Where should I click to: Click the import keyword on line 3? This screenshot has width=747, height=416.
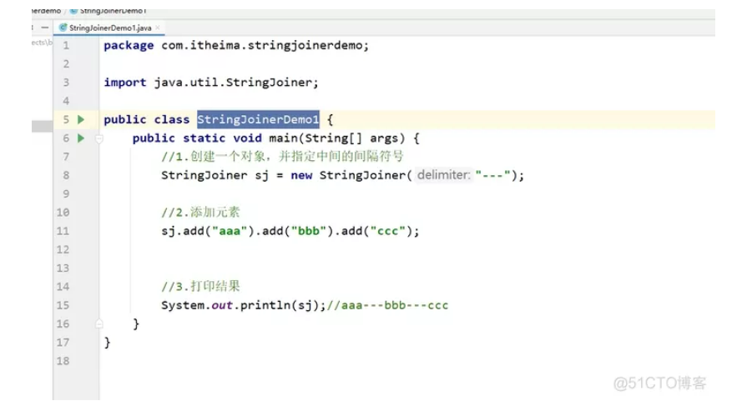click(x=125, y=83)
